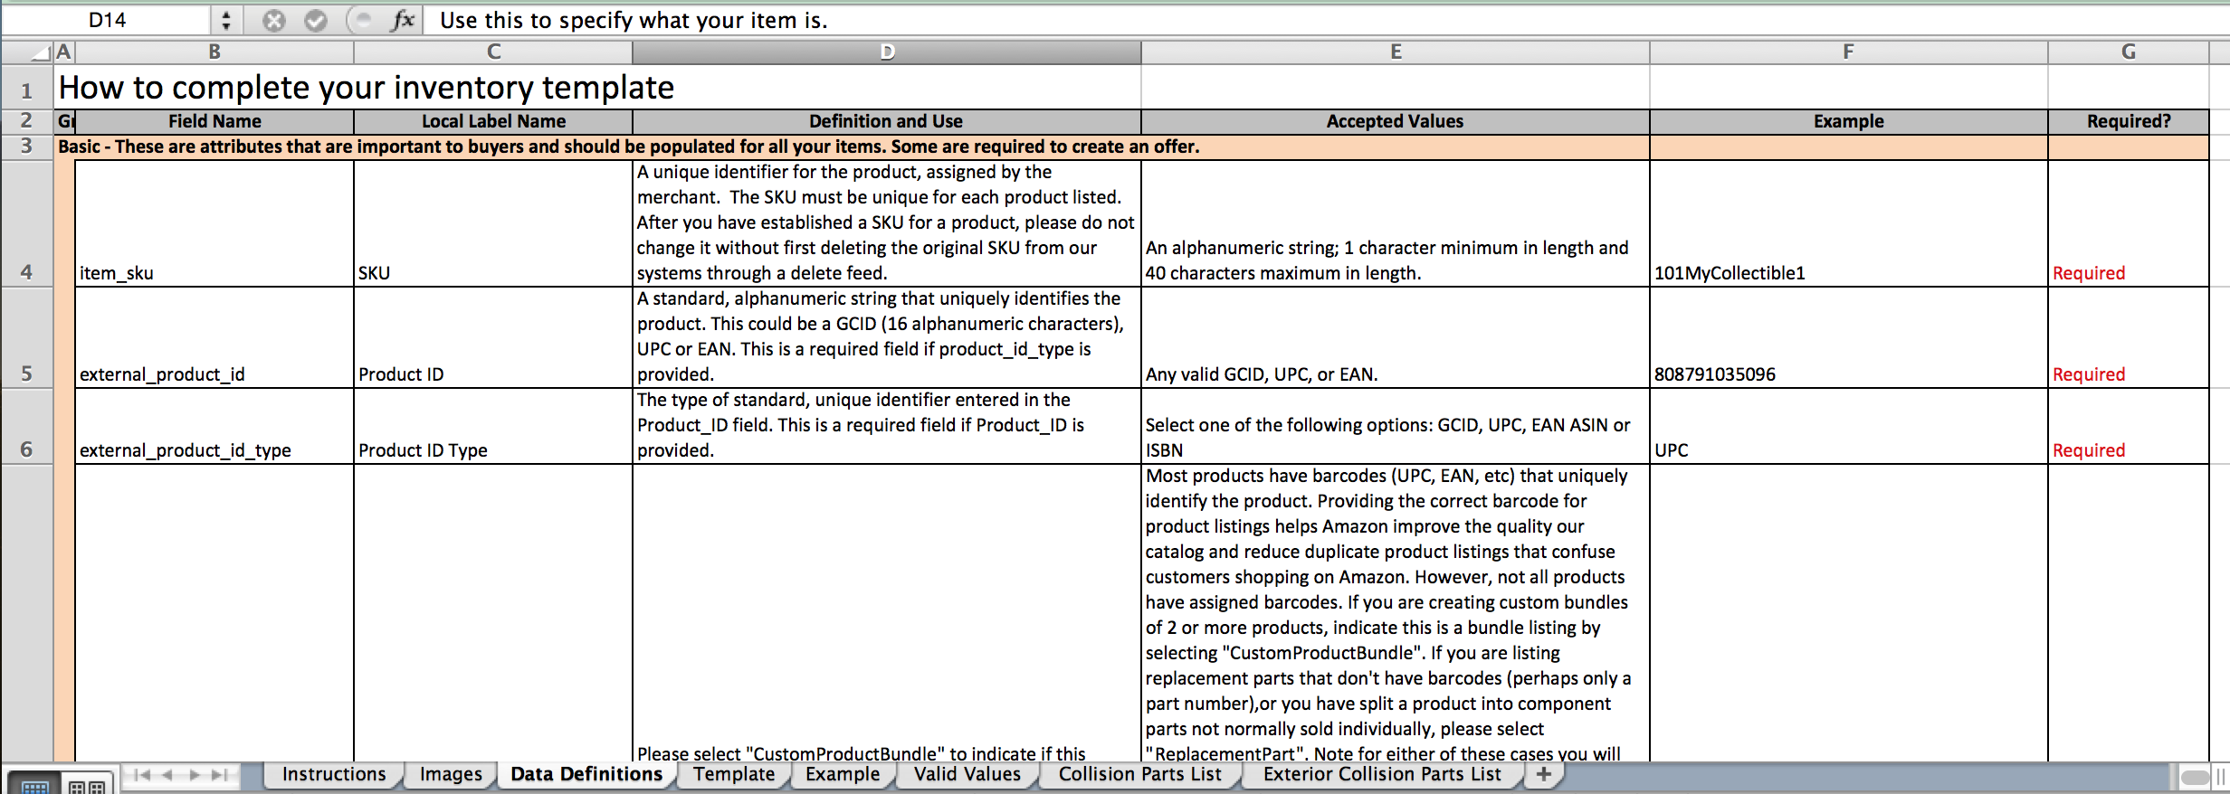Select row 4 header

point(27,224)
